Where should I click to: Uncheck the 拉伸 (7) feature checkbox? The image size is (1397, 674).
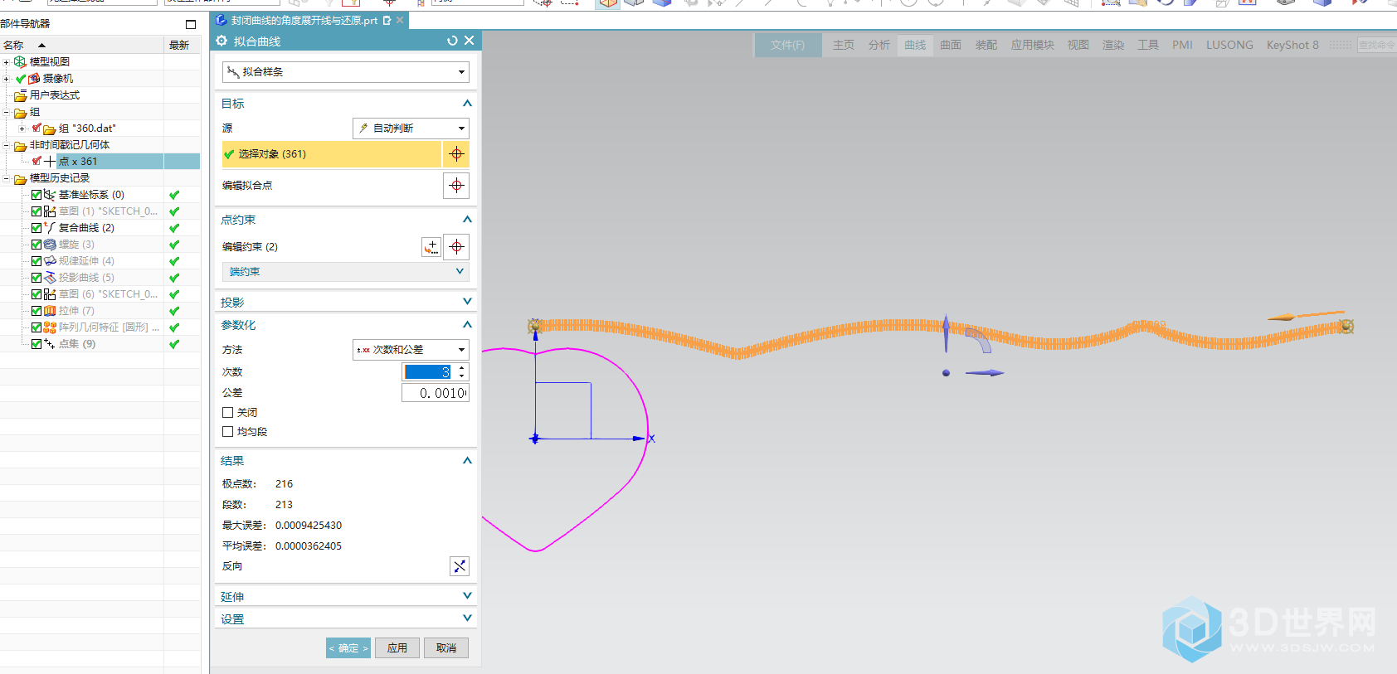37,311
